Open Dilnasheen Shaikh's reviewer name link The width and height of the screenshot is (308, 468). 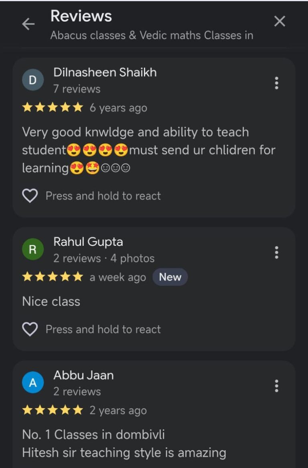point(105,73)
